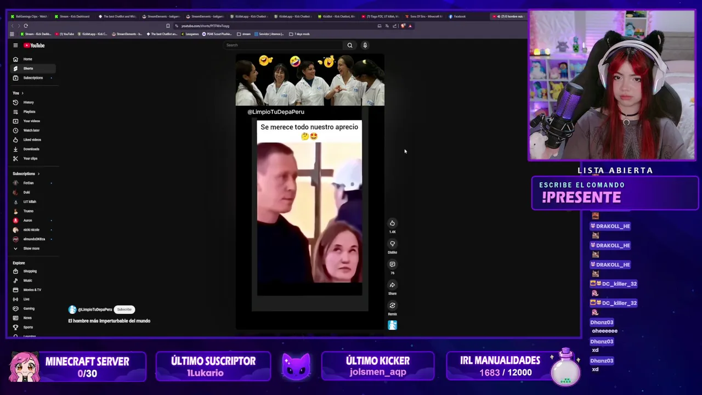The width and height of the screenshot is (702, 395).
Task: Switch to The best ChatBot tab
Action: [117, 16]
